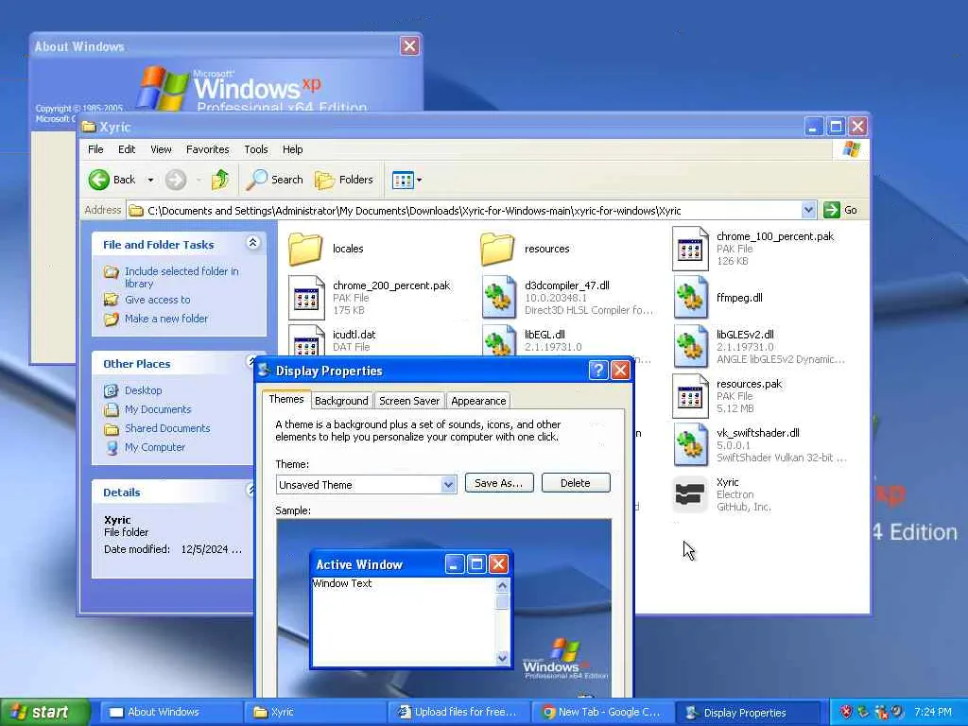Open the View menu
968x726 pixels.
161,149
